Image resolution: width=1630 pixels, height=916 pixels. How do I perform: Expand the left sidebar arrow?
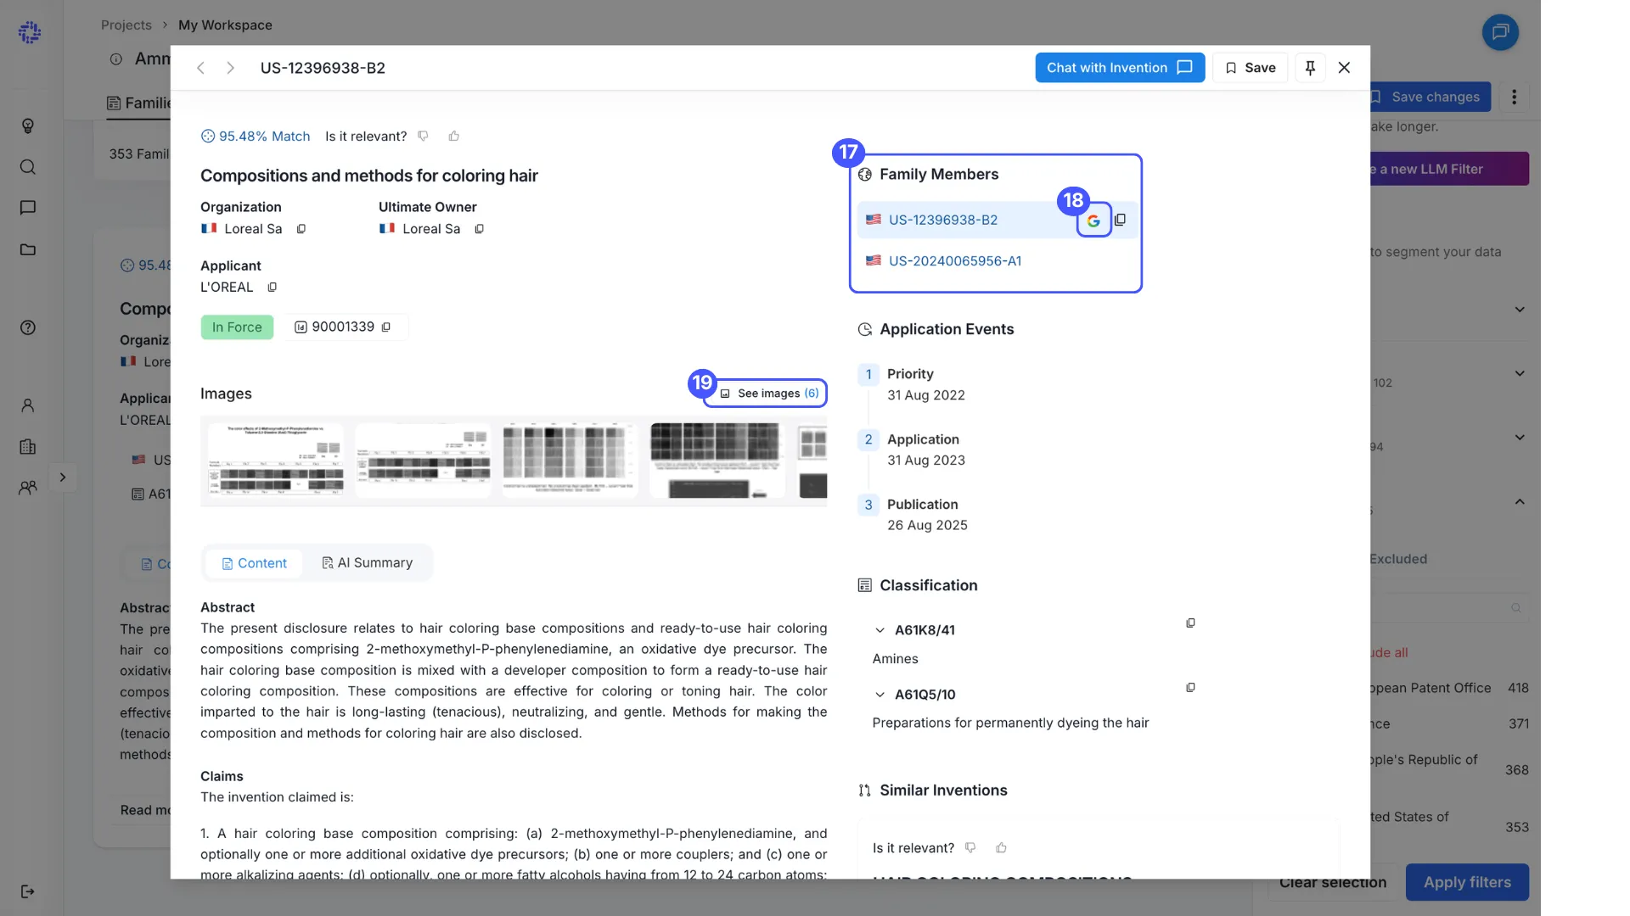[63, 478]
